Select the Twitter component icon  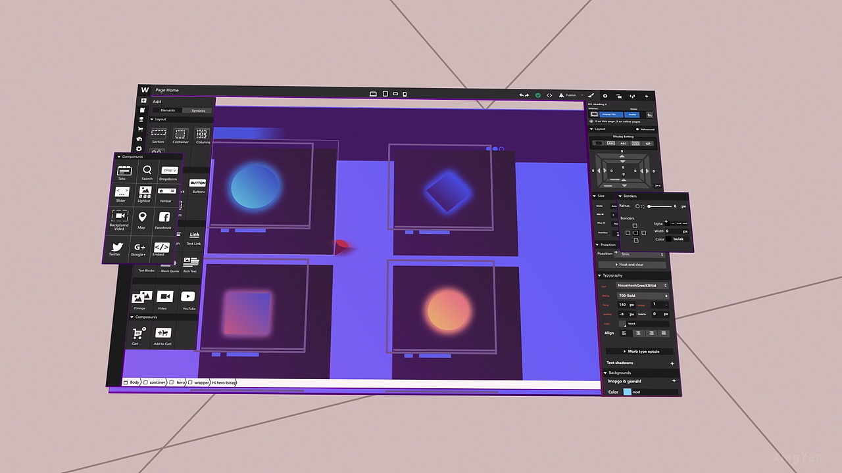[117, 248]
